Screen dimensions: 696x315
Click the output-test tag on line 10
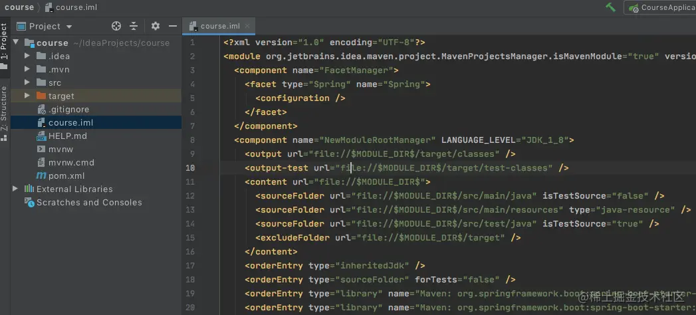pos(277,167)
